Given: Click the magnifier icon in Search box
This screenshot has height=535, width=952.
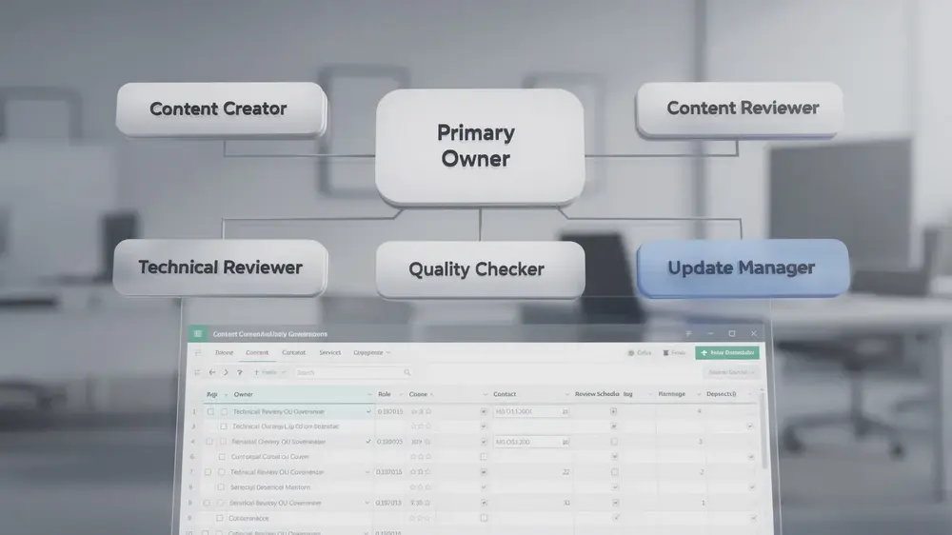Looking at the screenshot, I should click(407, 372).
